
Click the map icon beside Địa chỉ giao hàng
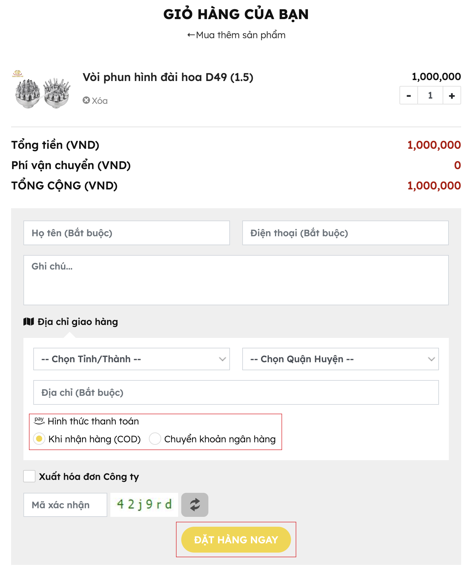(29, 322)
